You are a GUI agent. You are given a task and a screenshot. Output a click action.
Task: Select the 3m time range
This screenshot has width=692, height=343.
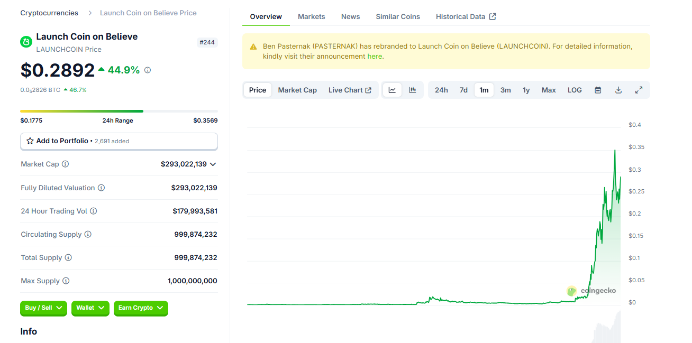pyautogui.click(x=506, y=90)
